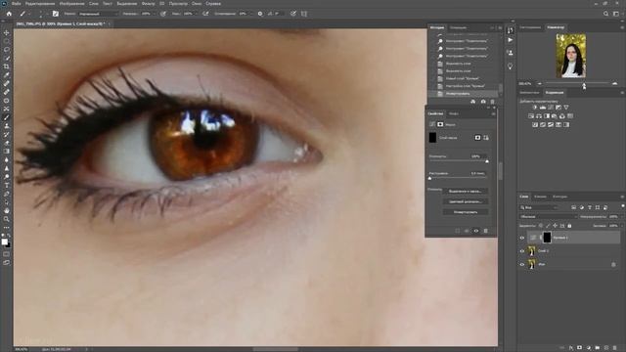The width and height of the screenshot is (626, 352).
Task: Open the Файл menu
Action: [x=16, y=4]
